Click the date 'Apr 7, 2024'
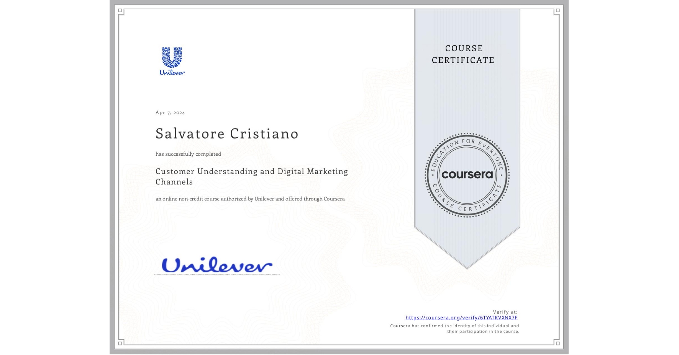Image resolution: width=679 pixels, height=355 pixels. click(170, 112)
